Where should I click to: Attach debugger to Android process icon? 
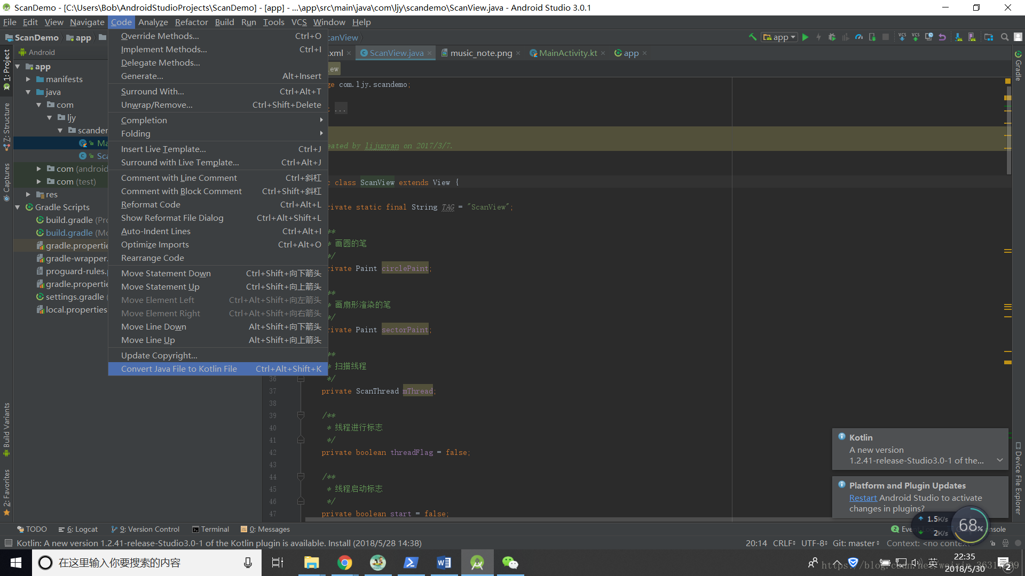872,37
